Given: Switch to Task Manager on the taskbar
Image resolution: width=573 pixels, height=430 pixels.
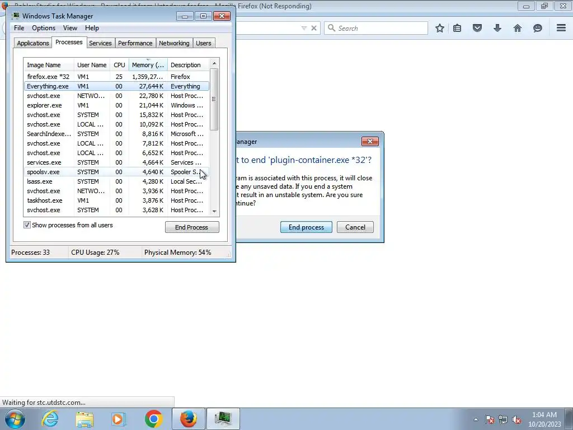Looking at the screenshot, I should click(x=223, y=419).
